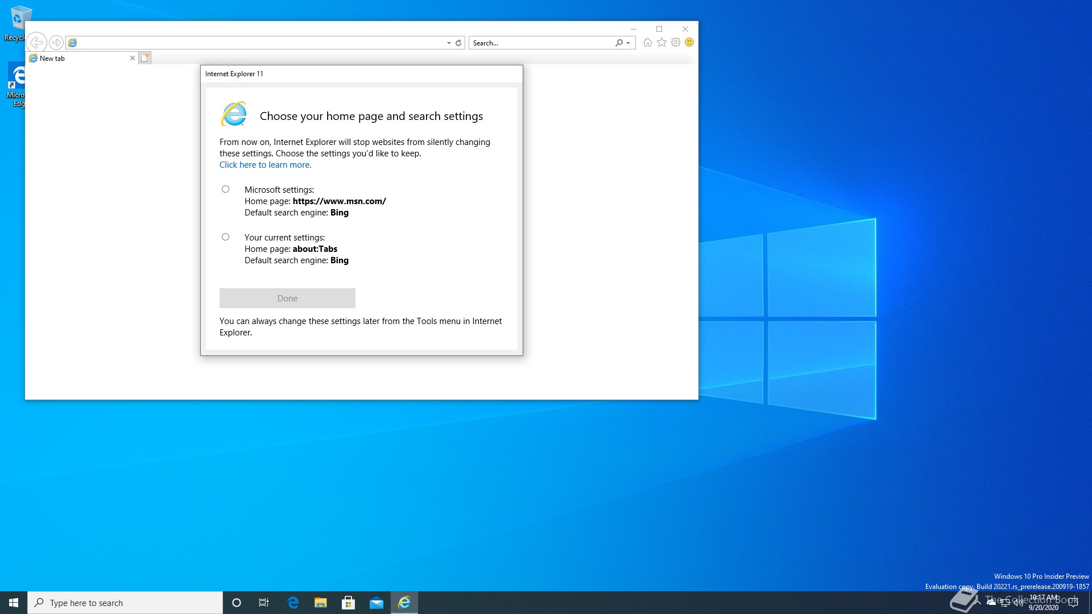
Task: Show hidden system tray icons chevron
Action: pyautogui.click(x=978, y=602)
